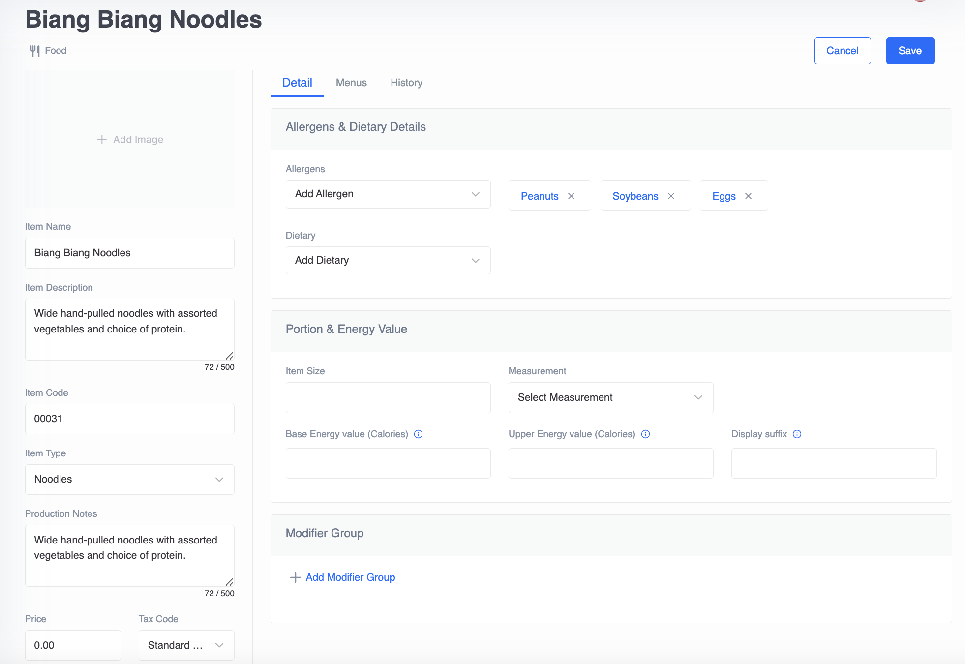
Task: Focus the Item Description text area
Action: click(130, 330)
